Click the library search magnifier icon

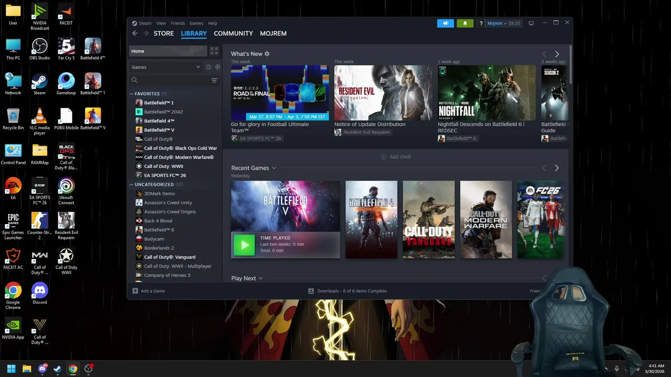click(135, 80)
